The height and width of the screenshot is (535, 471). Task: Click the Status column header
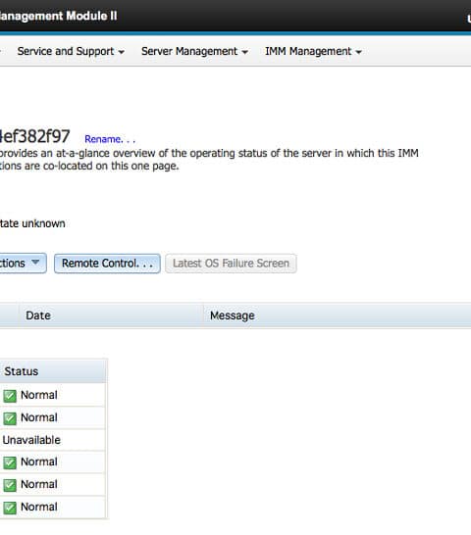53,371
